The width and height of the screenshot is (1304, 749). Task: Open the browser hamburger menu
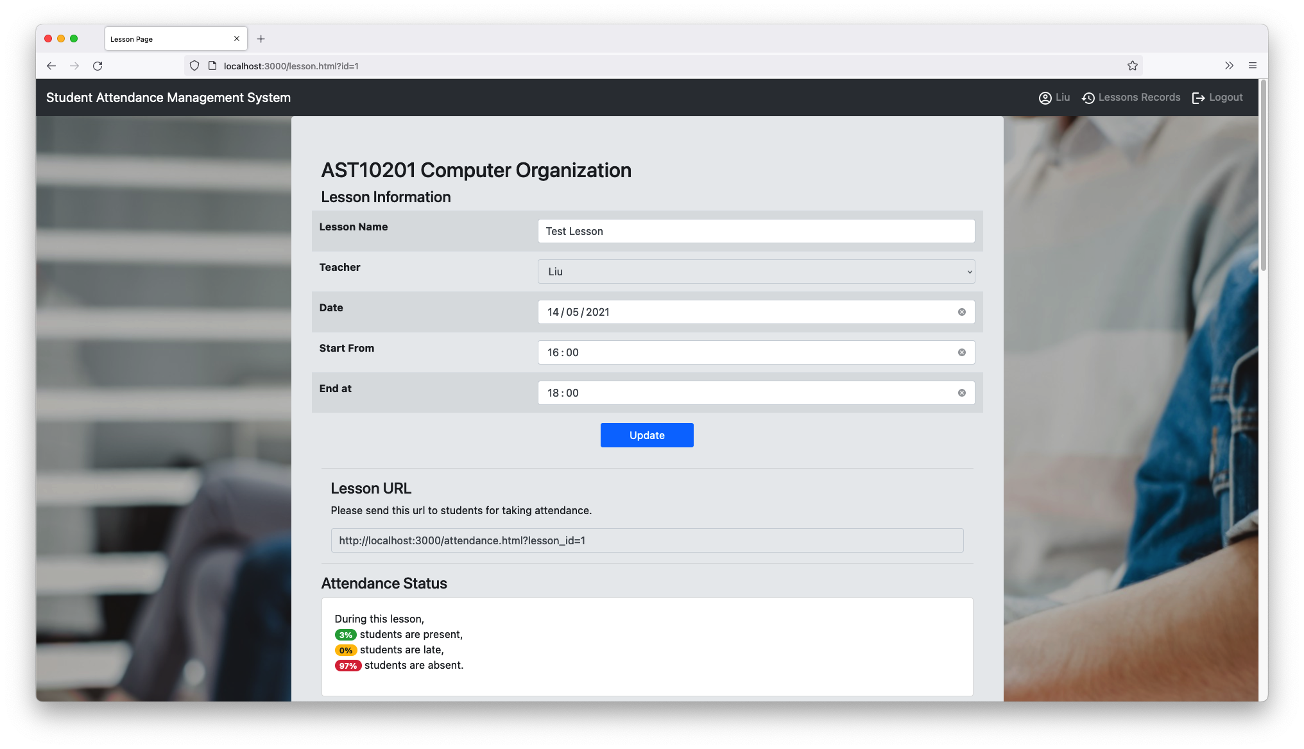click(1252, 65)
